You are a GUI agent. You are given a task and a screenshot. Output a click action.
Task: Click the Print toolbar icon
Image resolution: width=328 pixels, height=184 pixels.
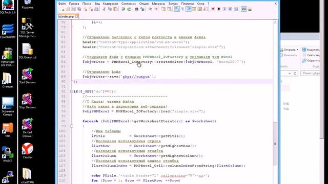click(x=96, y=9)
